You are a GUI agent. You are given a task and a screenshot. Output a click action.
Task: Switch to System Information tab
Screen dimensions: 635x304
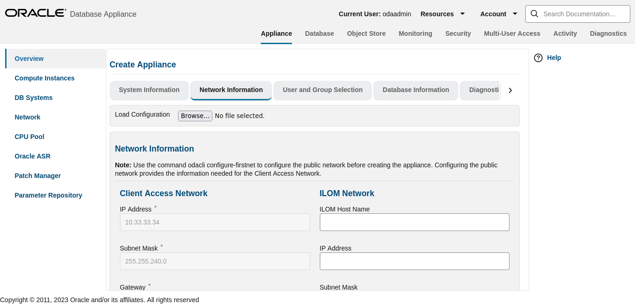149,90
